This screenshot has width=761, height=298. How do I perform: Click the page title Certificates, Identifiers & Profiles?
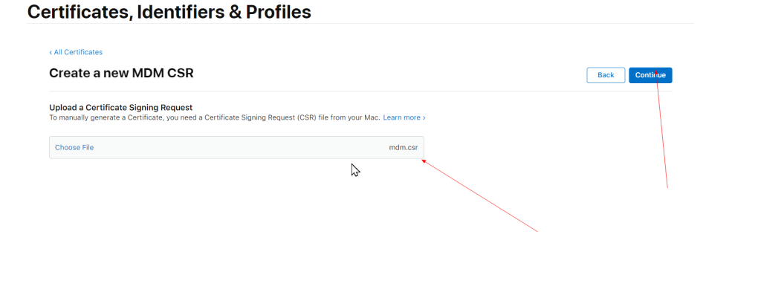(x=169, y=12)
